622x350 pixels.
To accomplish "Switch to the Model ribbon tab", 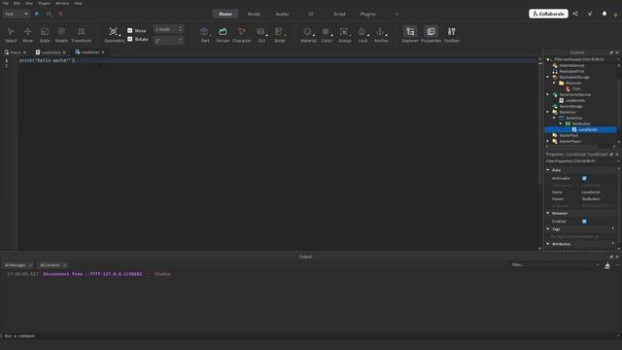I will click(x=254, y=14).
